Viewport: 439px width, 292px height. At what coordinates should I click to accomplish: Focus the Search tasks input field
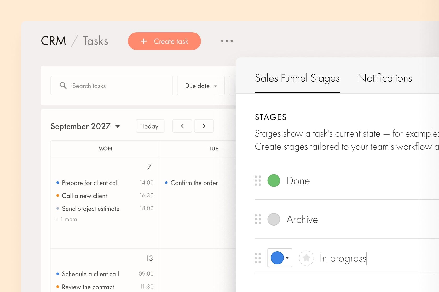(112, 86)
